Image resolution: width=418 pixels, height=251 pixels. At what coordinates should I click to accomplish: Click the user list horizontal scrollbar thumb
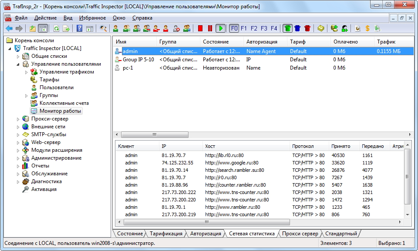(155, 134)
